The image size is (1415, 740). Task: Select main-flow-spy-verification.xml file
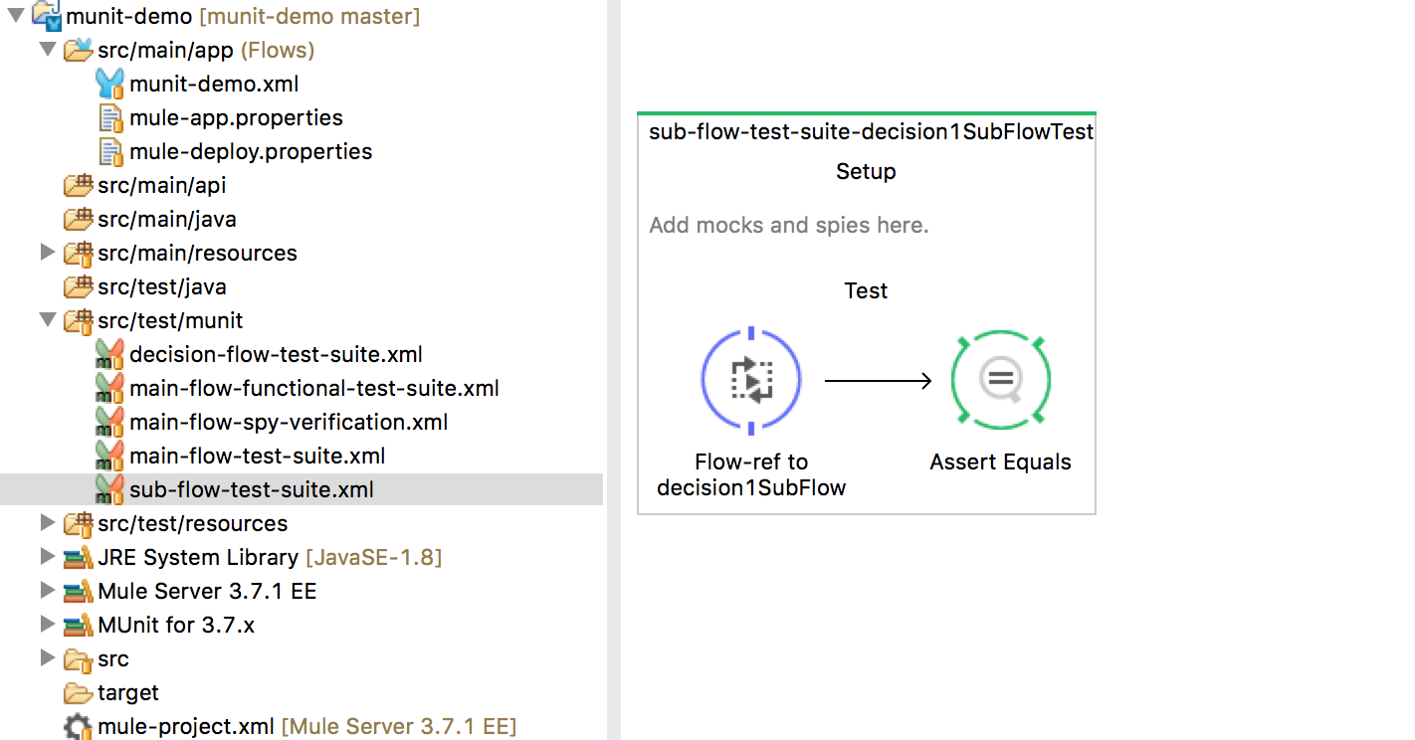click(289, 423)
